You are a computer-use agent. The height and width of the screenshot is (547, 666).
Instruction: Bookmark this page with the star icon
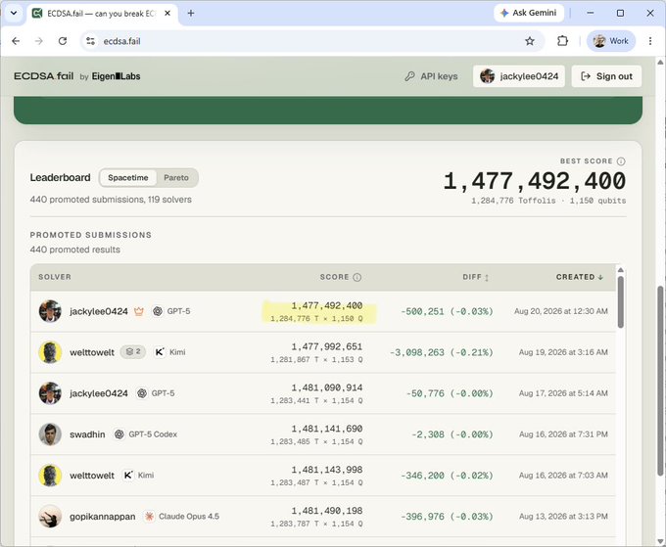(x=529, y=41)
